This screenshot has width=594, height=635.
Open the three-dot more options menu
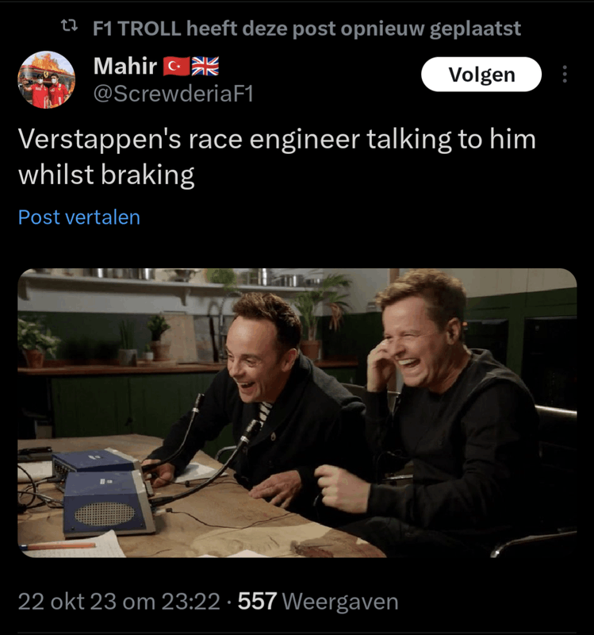[565, 75]
